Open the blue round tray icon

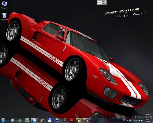(x=130, y=120)
